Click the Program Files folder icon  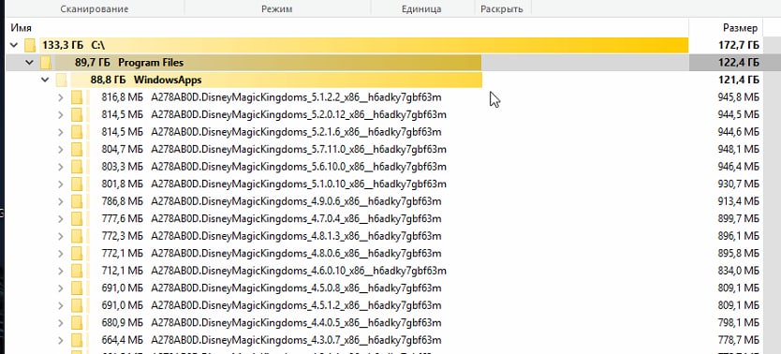tap(46, 63)
